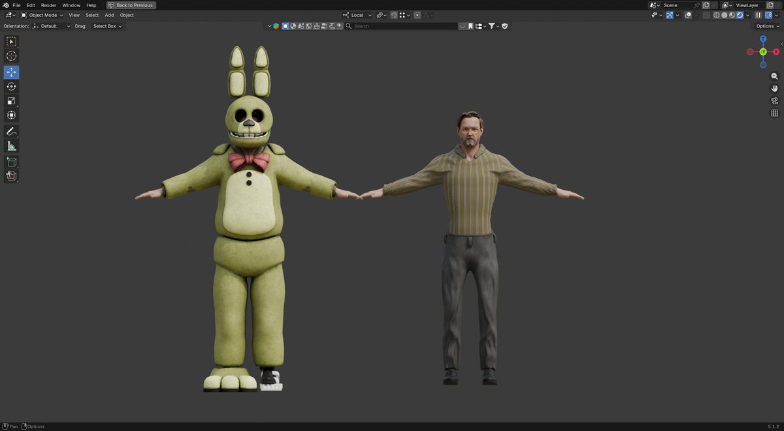Expand the shading options arrow
The width and height of the screenshot is (784, 431).
(x=747, y=15)
